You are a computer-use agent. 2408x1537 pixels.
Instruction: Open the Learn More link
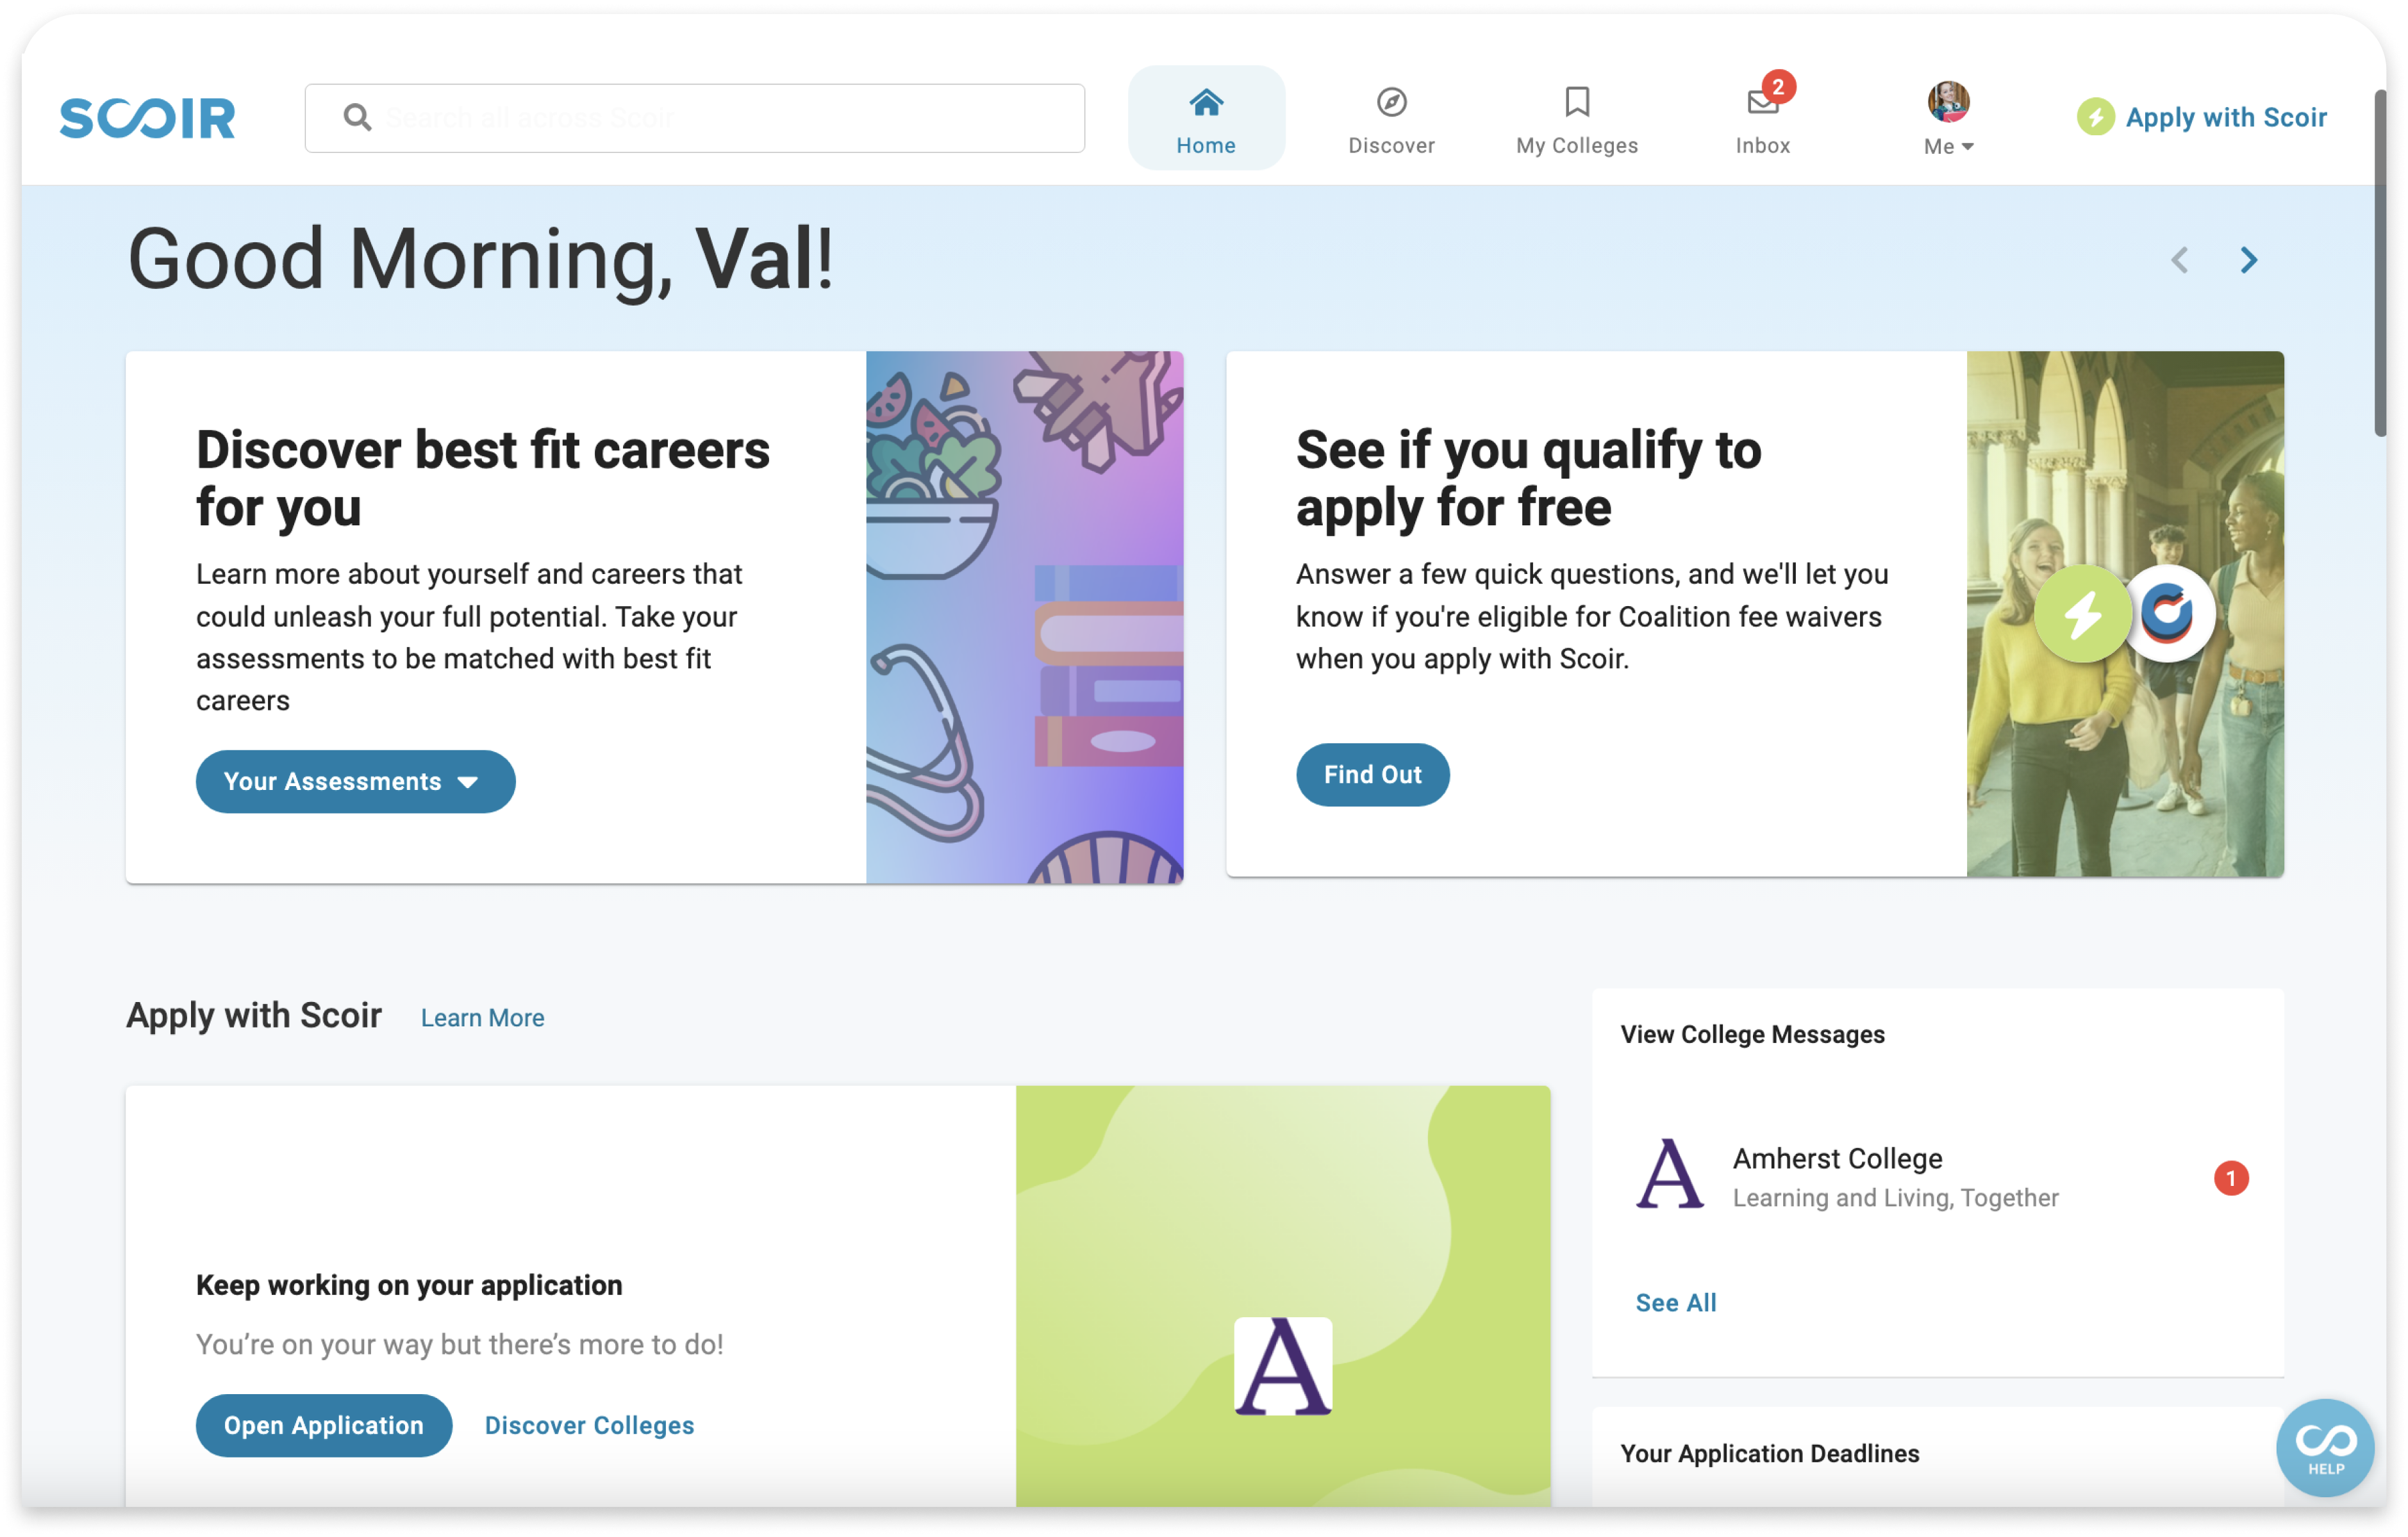pyautogui.click(x=482, y=1017)
